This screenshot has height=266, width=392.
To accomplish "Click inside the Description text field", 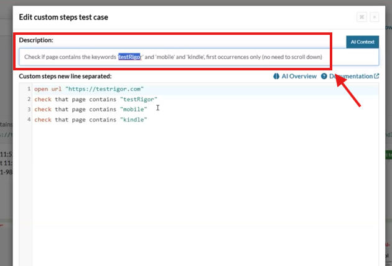I will pos(249,57).
